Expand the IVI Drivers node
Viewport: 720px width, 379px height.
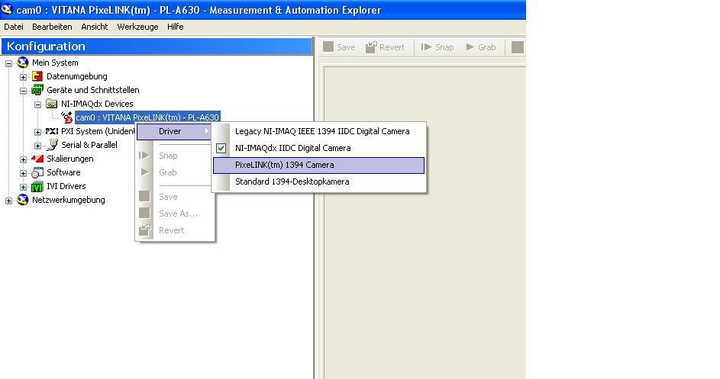23,187
